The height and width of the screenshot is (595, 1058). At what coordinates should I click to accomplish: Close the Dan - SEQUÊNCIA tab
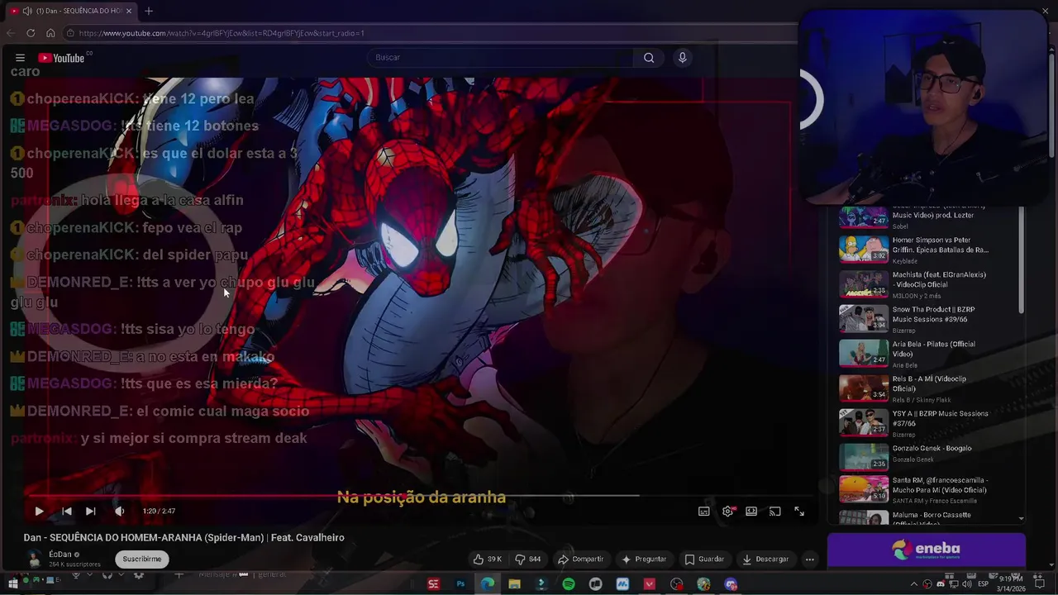point(129,11)
